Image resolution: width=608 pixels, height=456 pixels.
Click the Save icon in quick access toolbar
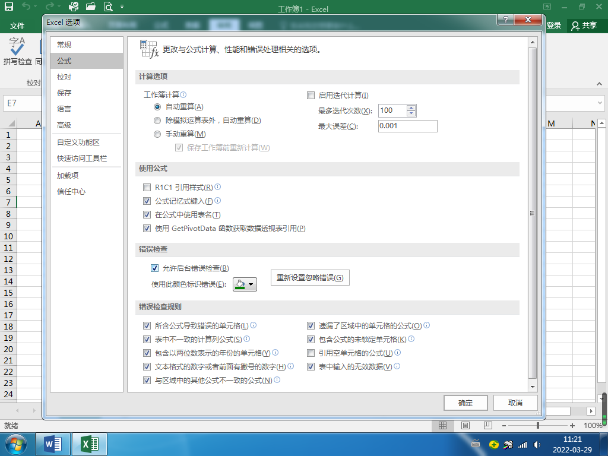[8, 7]
